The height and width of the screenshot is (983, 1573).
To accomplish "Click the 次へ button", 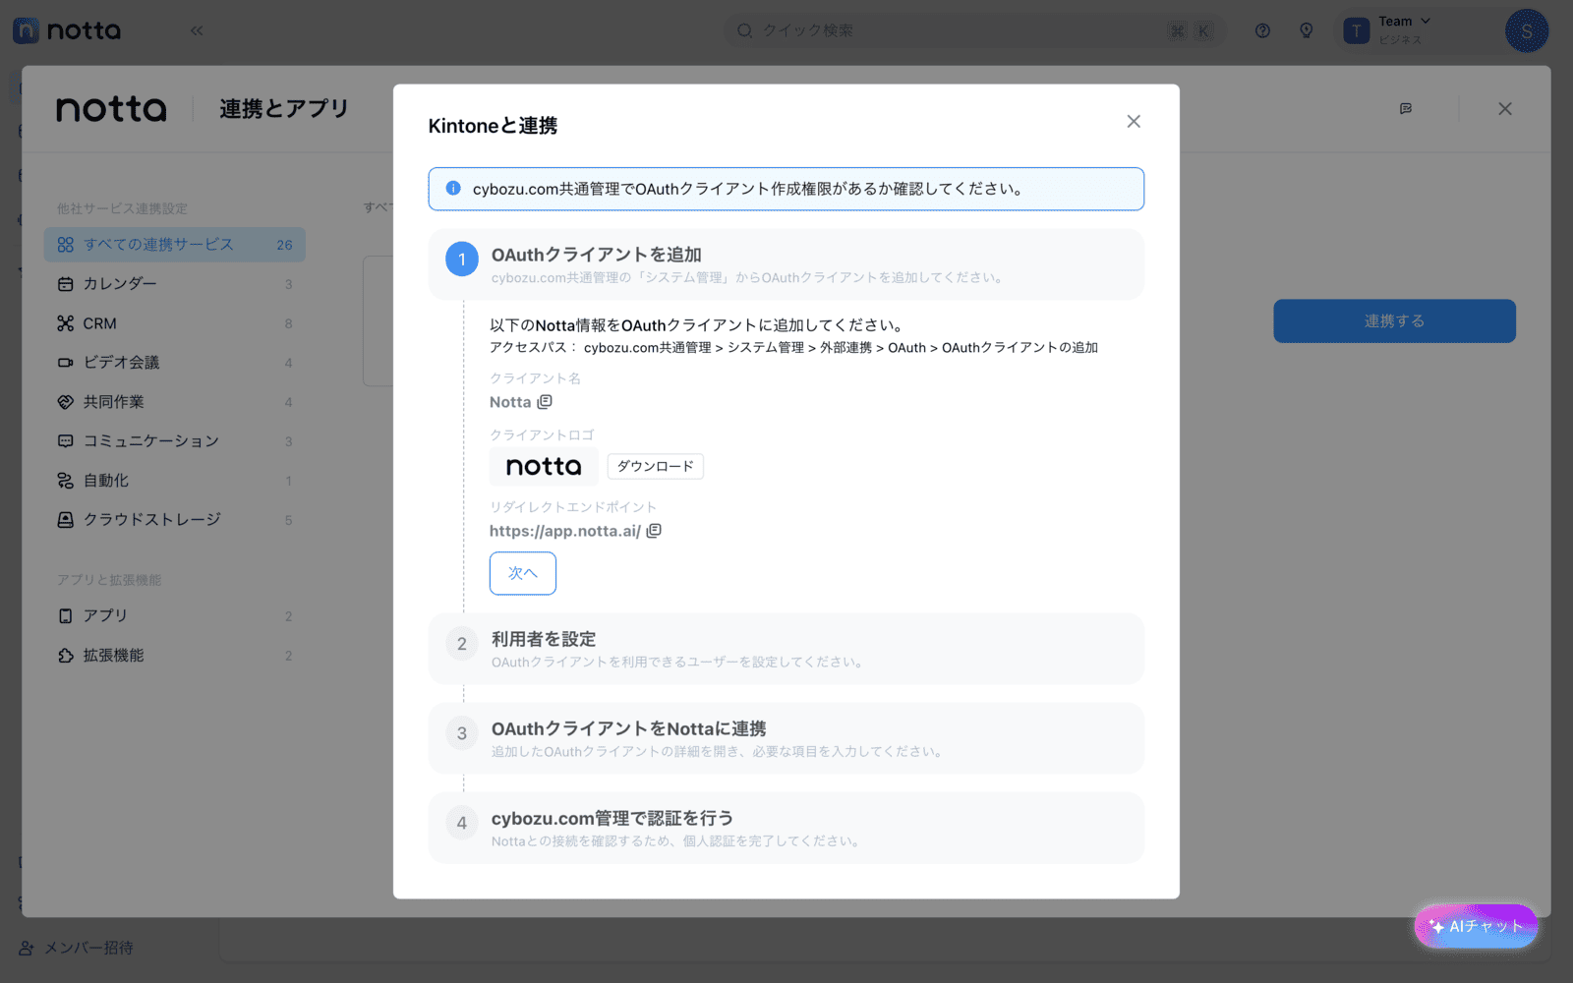I will (x=523, y=573).
